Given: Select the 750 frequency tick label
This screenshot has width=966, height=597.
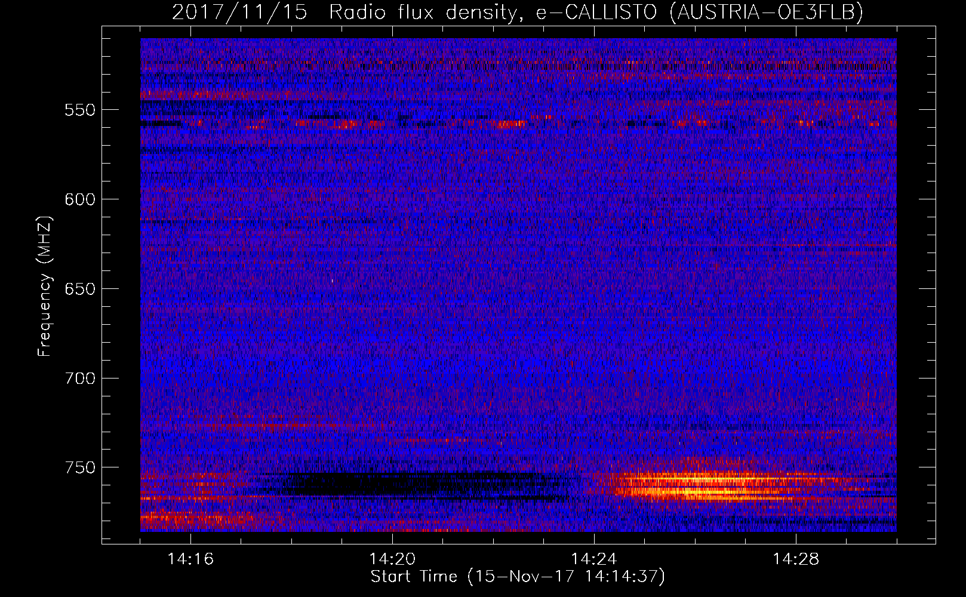Looking at the screenshot, I should coord(80,467).
